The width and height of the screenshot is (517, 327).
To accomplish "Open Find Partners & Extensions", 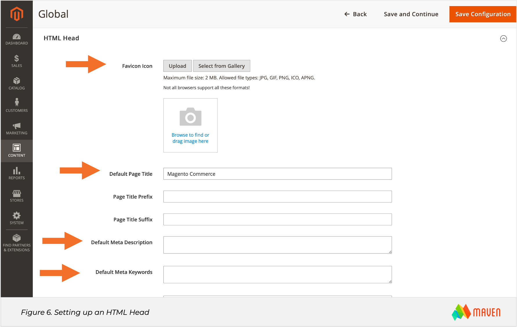I will 17,243.
